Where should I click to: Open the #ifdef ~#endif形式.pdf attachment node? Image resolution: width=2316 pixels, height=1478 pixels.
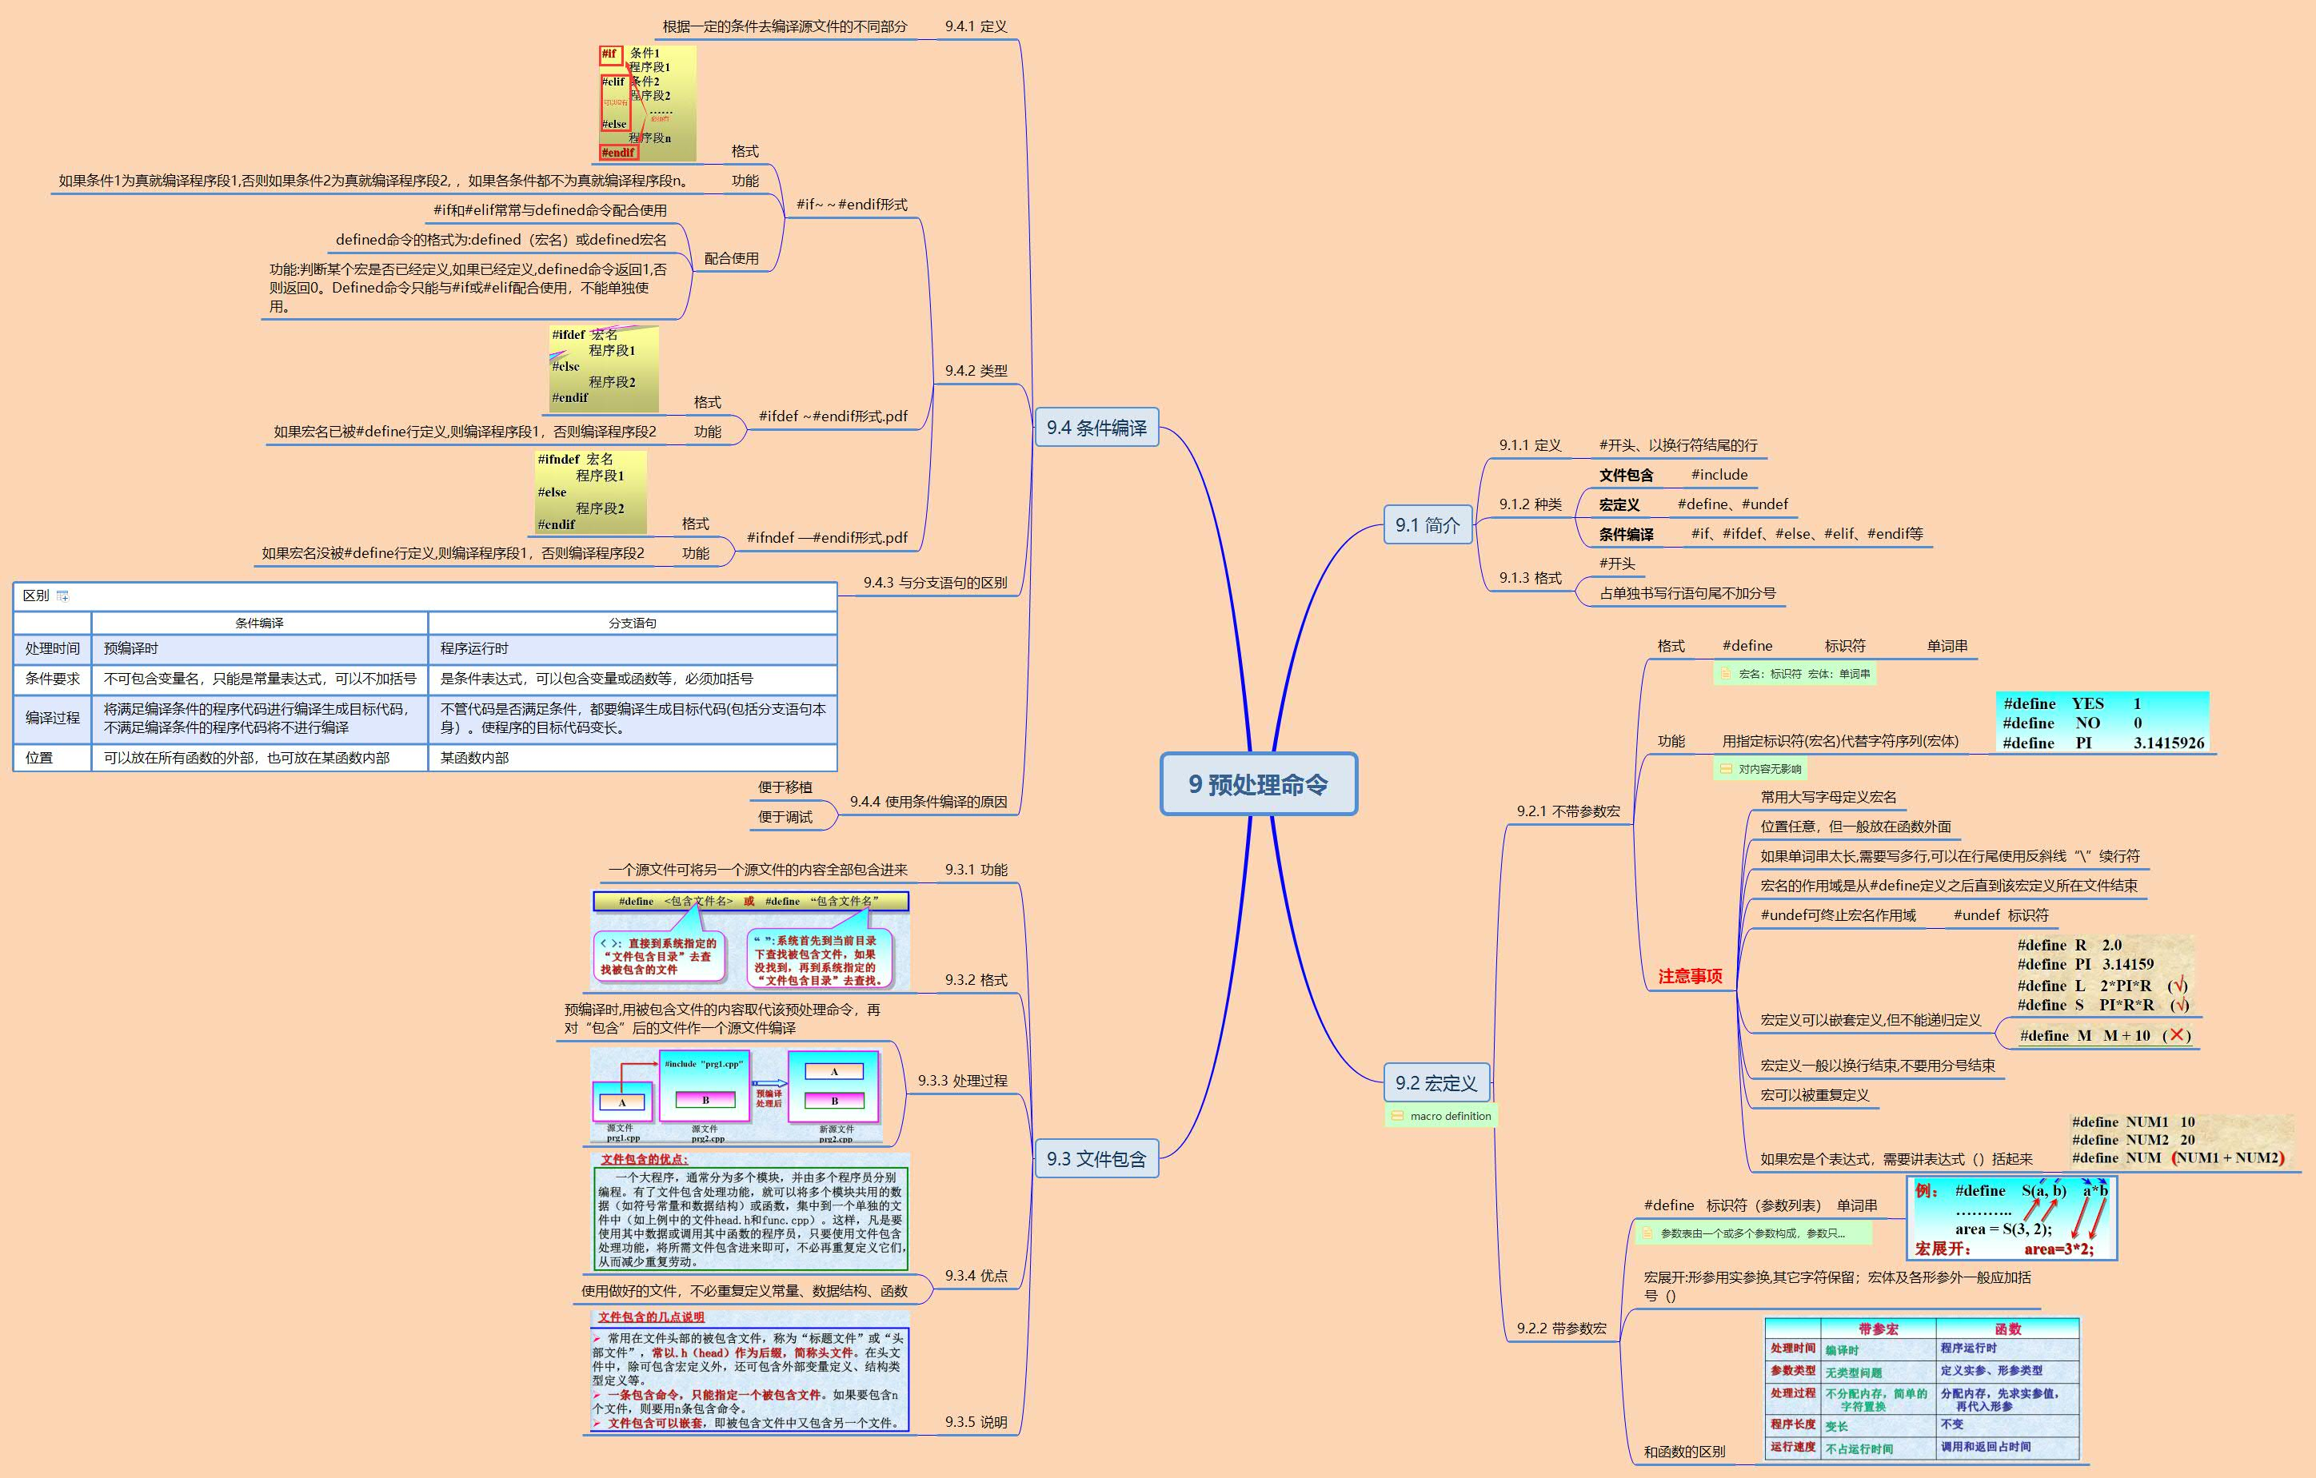click(x=833, y=416)
